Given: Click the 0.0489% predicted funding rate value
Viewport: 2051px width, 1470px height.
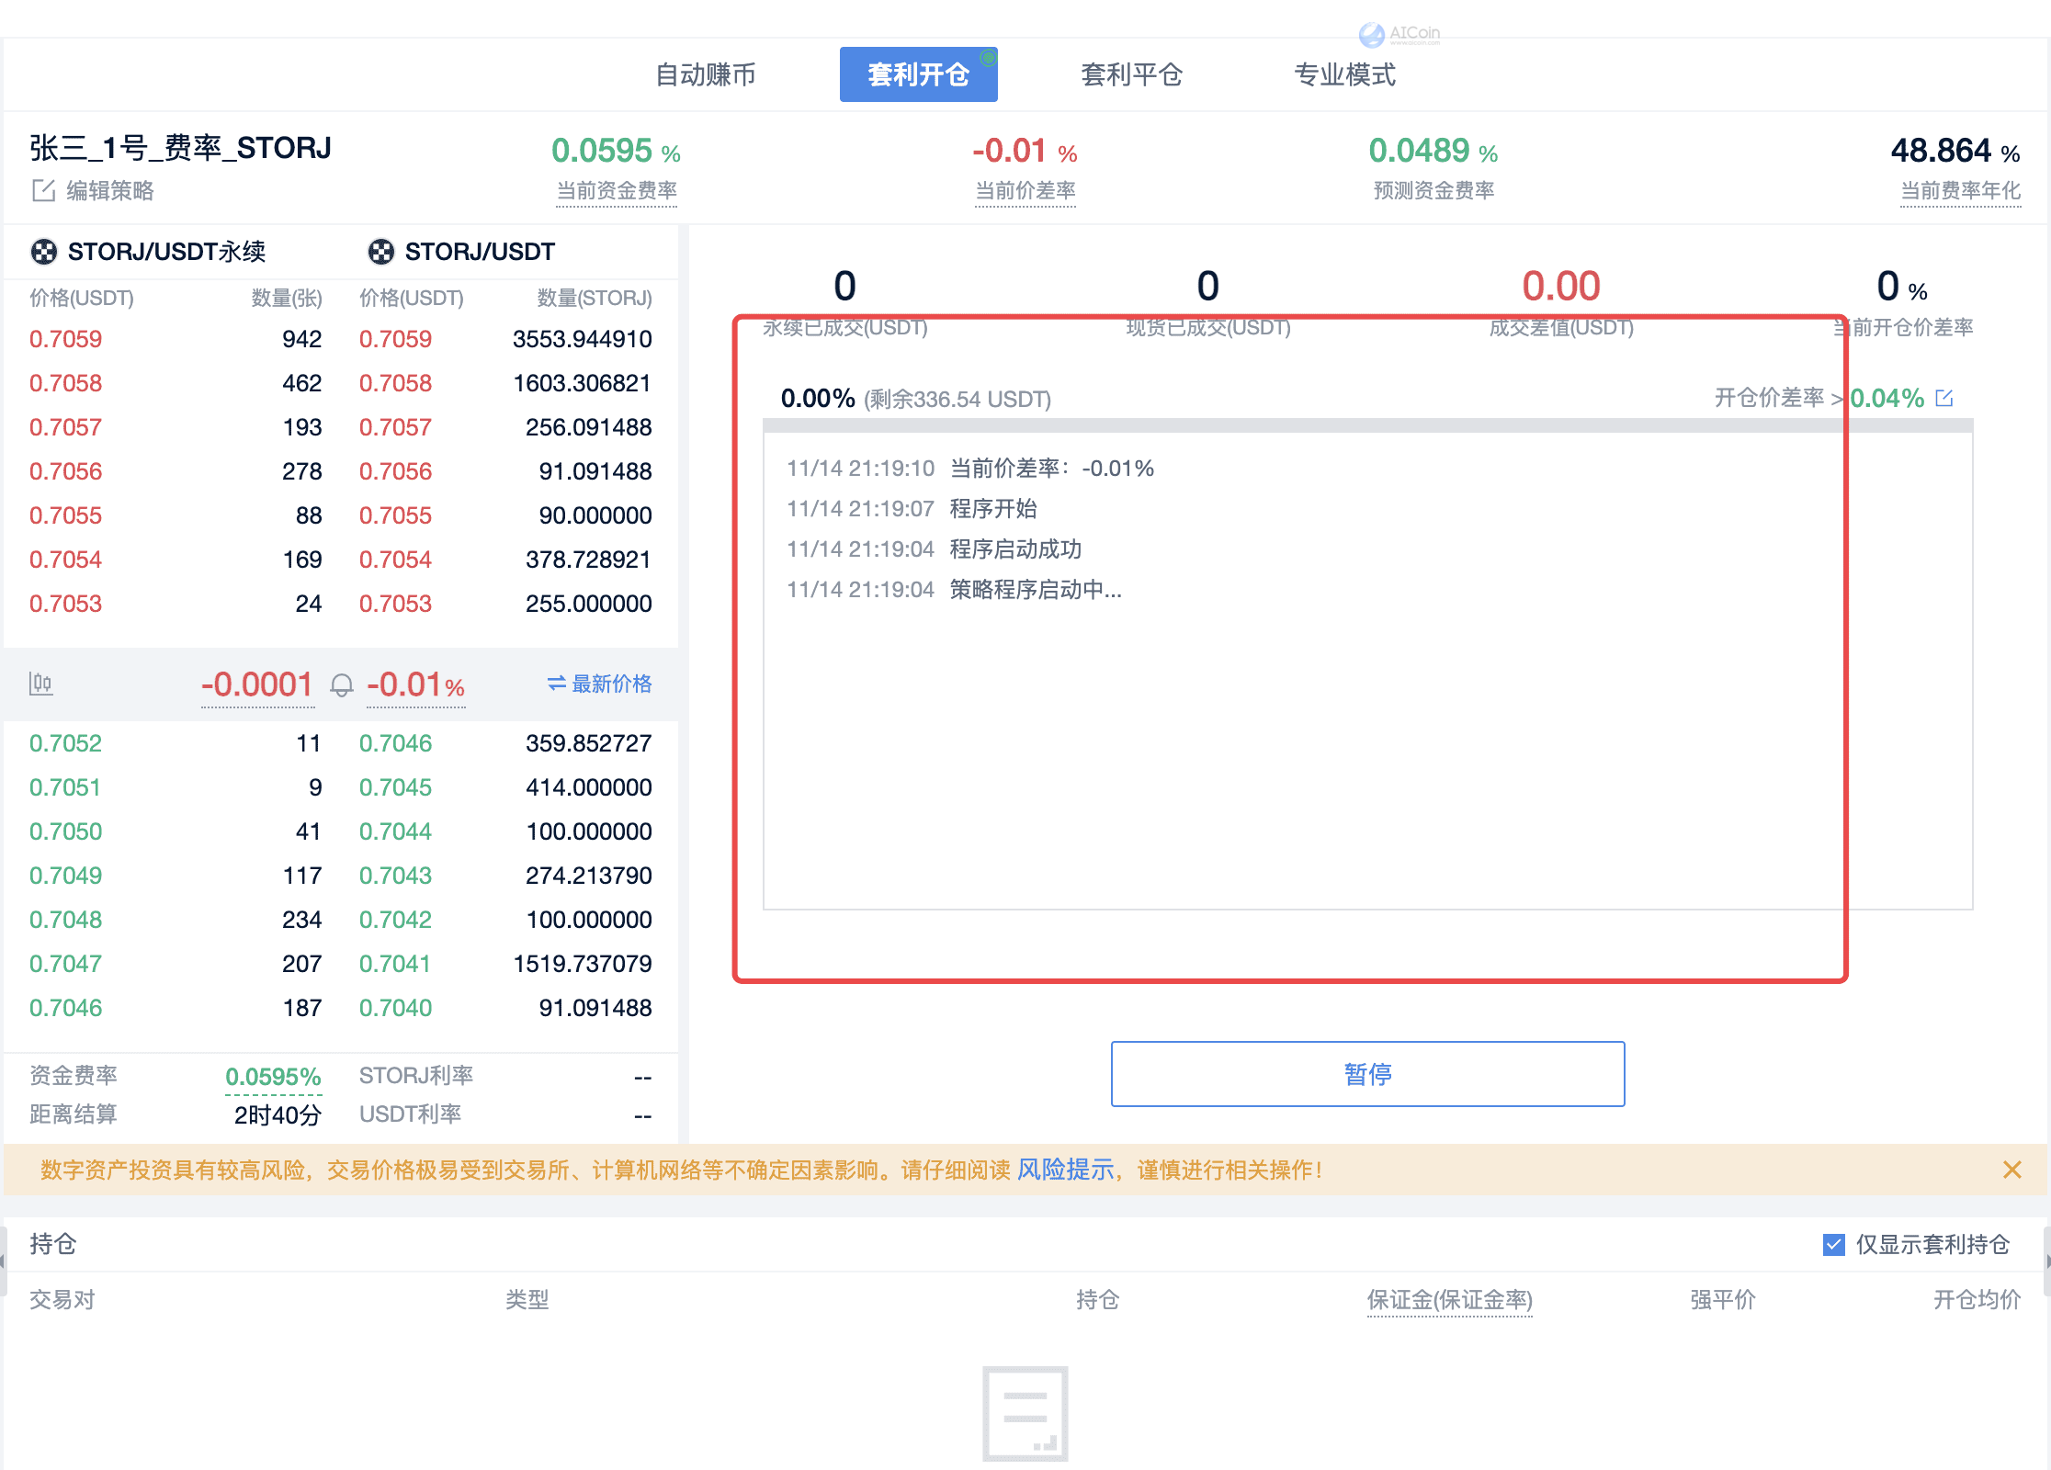Looking at the screenshot, I should (1433, 151).
